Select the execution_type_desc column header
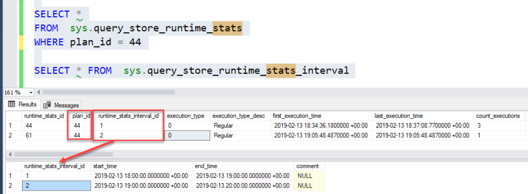 click(238, 116)
